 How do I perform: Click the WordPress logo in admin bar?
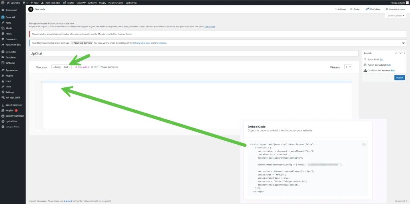pos(3,2)
